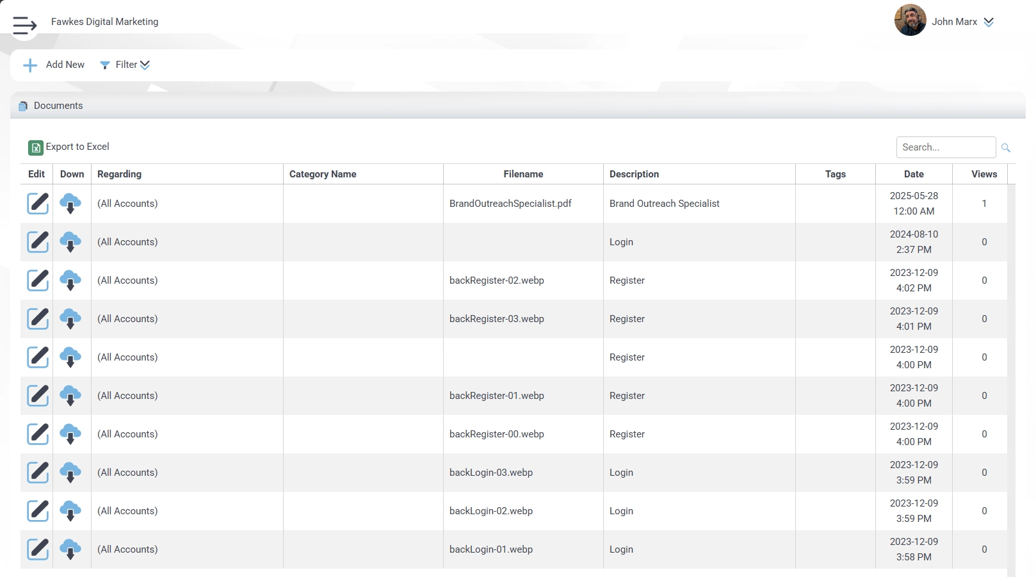Screen dimensions: 1036x577
Task: Click the search magnifier icon
Action: (x=1006, y=148)
